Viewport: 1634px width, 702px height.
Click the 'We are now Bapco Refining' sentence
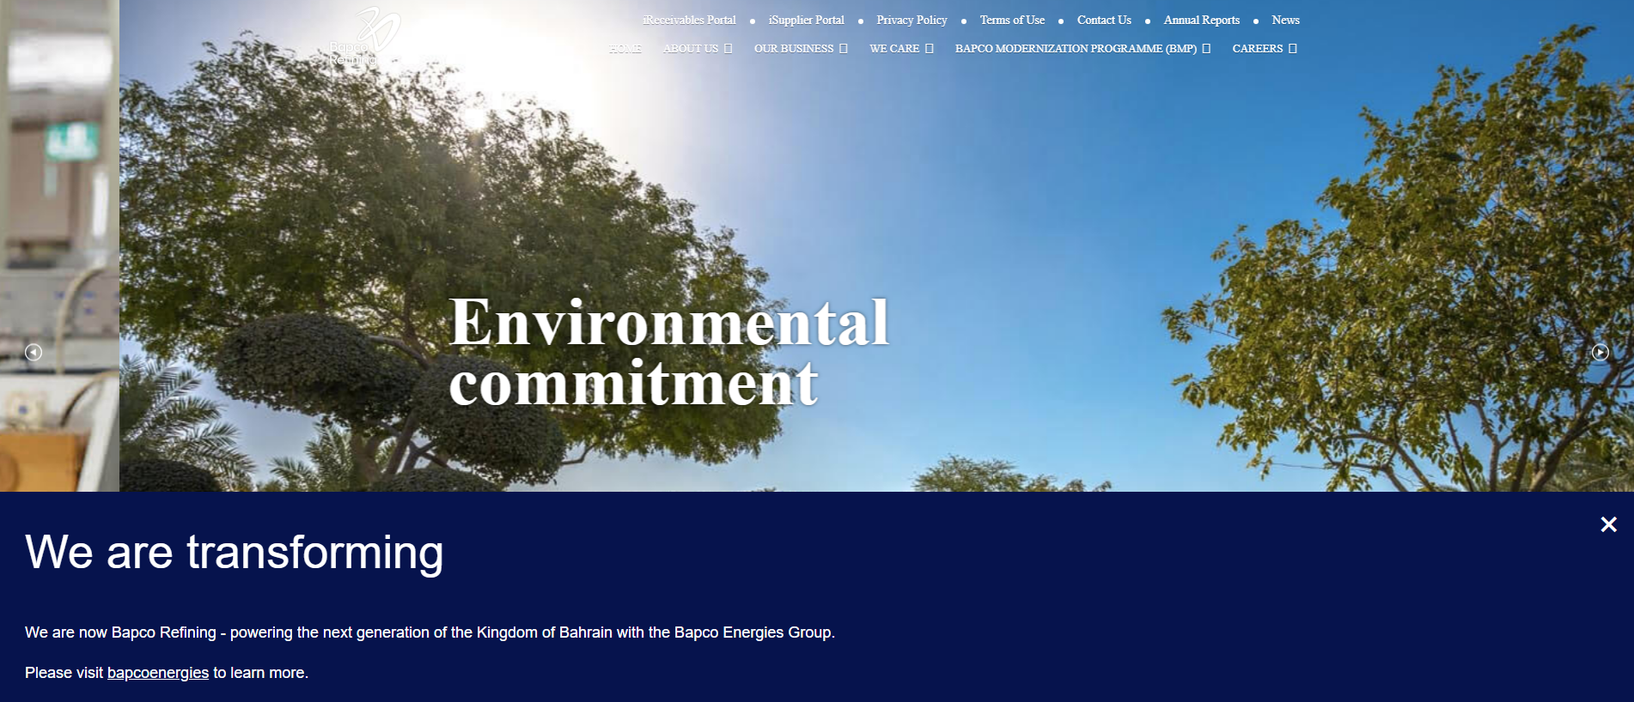(430, 632)
